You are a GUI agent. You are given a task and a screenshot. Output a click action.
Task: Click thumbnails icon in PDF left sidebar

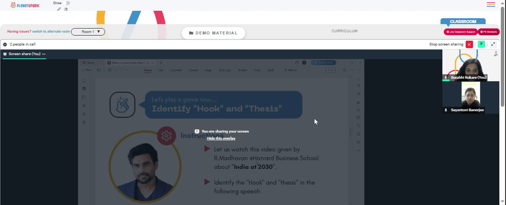tap(84, 89)
